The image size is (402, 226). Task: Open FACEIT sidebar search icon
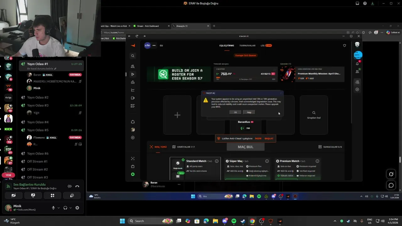coord(133,56)
